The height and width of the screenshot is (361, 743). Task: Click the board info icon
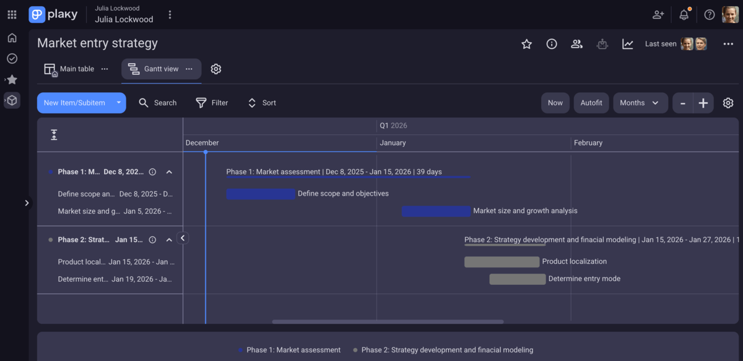tap(551, 43)
